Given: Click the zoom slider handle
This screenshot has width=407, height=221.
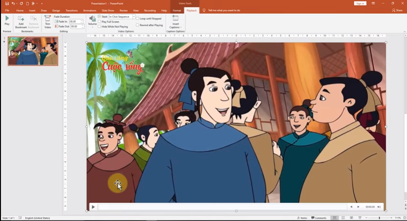Looking at the screenshot, I should coord(379,218).
